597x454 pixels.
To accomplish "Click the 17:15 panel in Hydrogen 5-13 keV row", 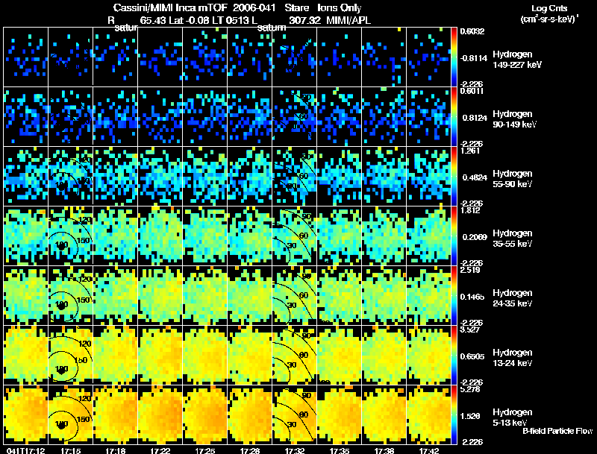I will [x=70, y=414].
